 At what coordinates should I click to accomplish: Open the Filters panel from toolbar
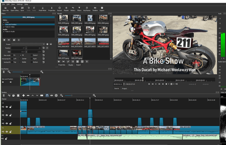click(x=79, y=9)
